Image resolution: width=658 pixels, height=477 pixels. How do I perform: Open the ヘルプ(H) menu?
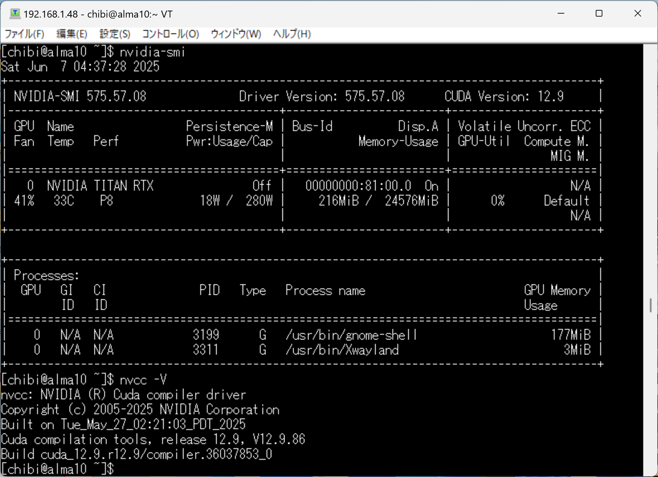(292, 34)
